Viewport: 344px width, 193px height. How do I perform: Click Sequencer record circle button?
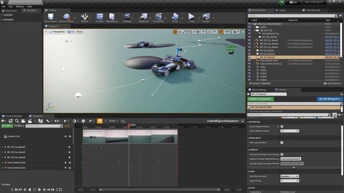click(x=34, y=190)
